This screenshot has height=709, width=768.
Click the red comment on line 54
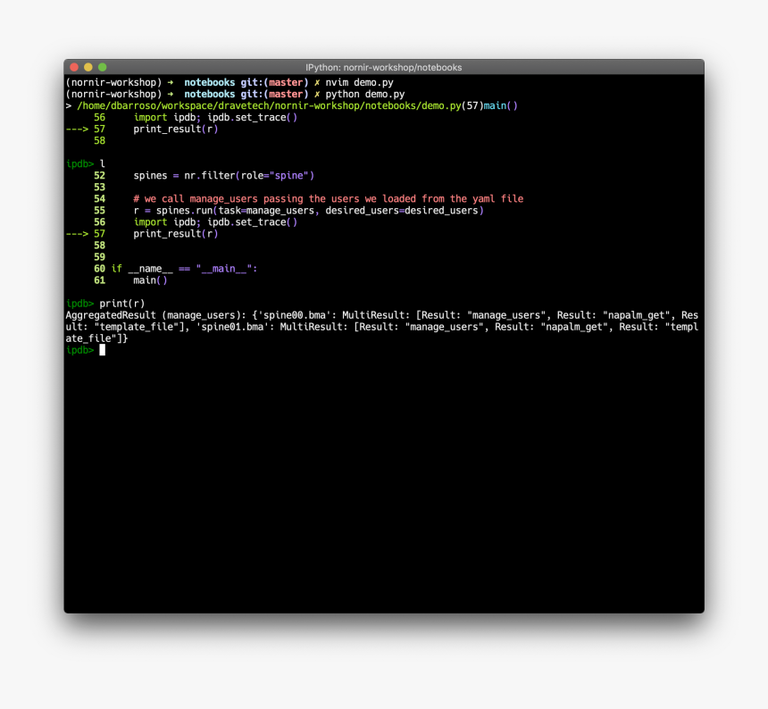[x=328, y=199]
